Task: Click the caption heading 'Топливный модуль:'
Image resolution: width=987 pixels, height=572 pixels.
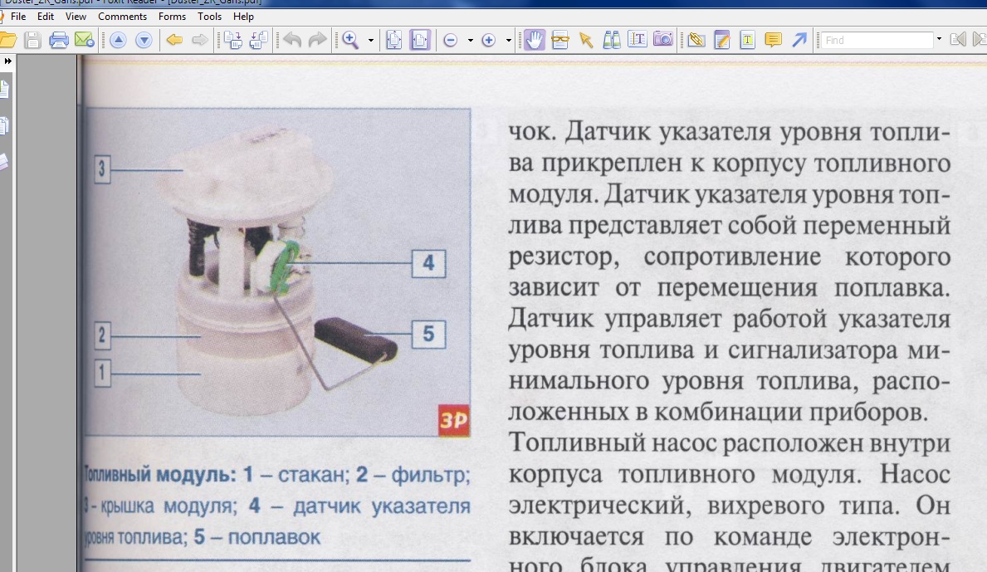Action: click(x=160, y=474)
